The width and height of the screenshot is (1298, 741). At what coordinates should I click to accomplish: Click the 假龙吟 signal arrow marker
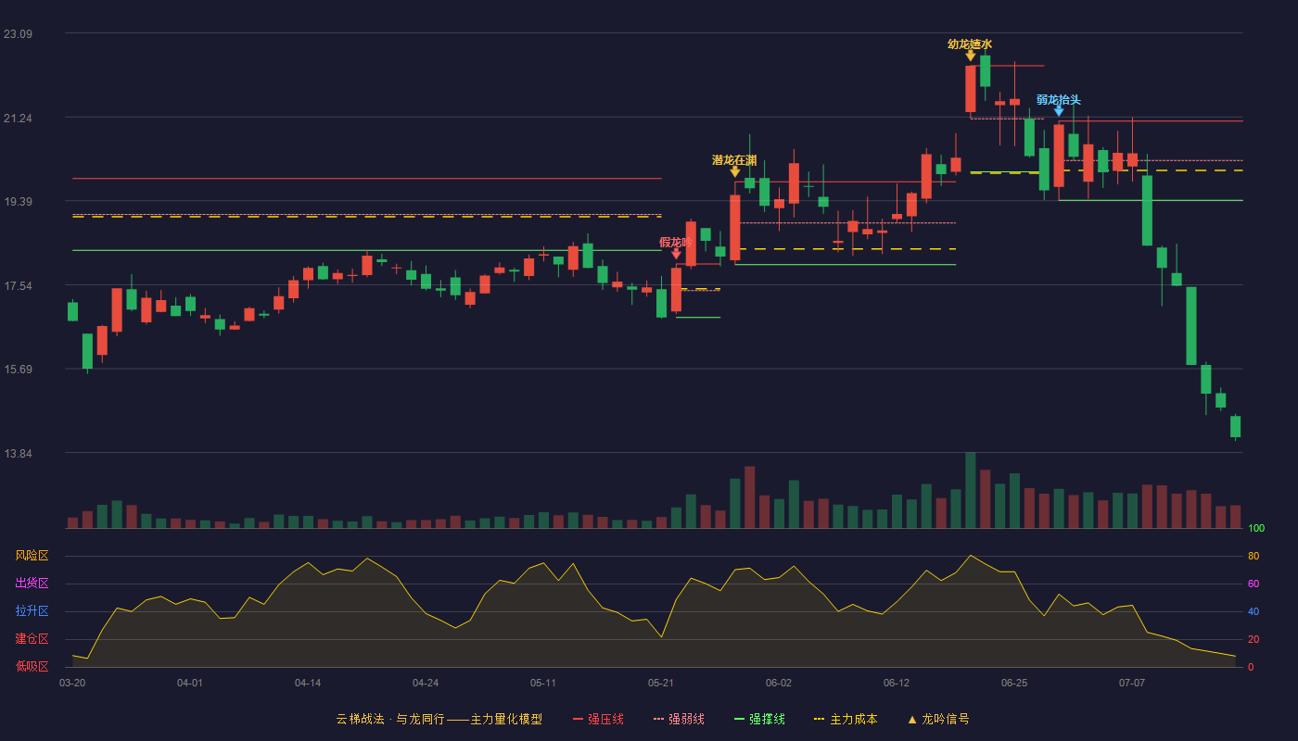(676, 254)
